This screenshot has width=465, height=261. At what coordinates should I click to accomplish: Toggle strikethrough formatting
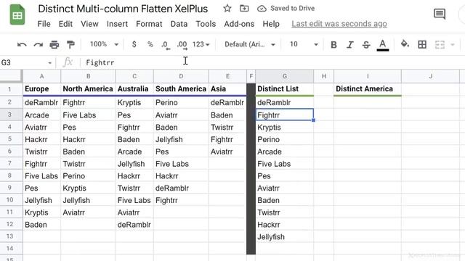[x=366, y=45]
